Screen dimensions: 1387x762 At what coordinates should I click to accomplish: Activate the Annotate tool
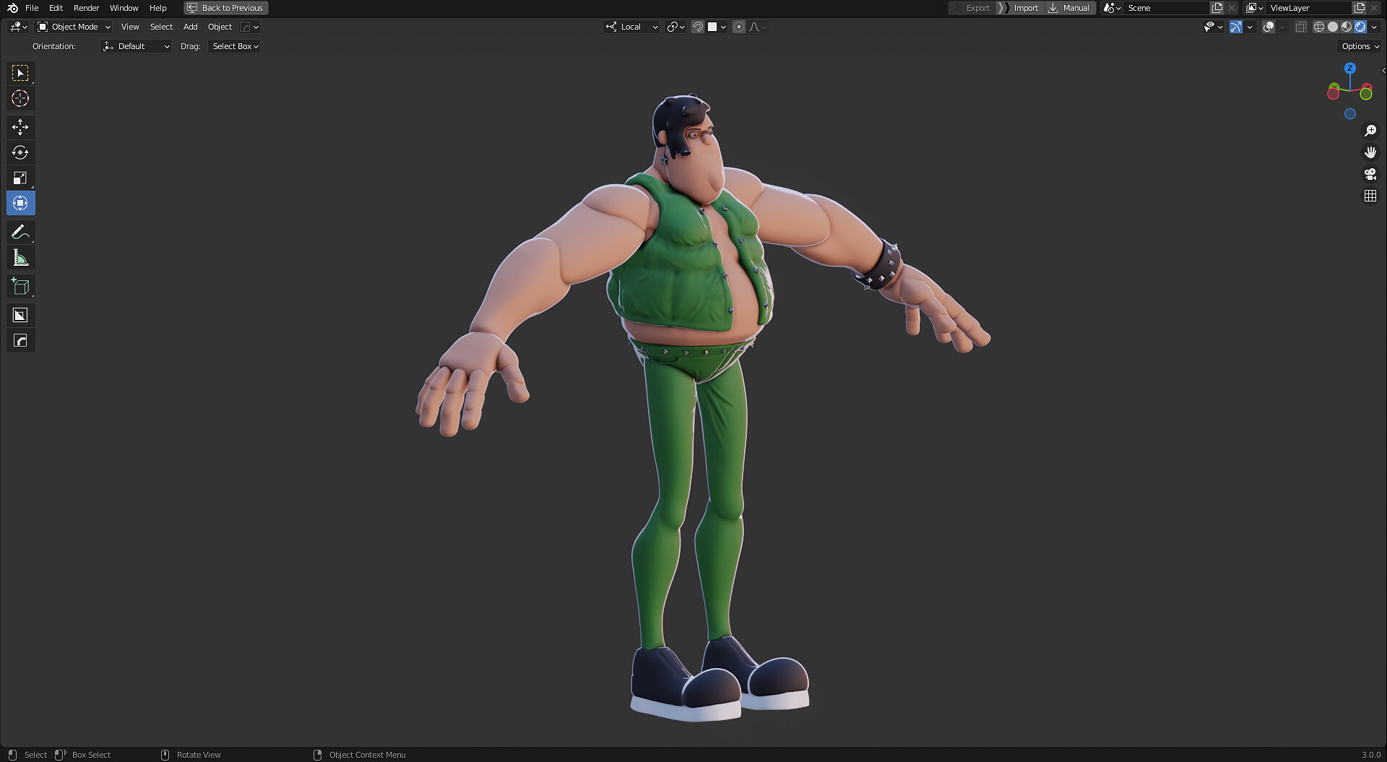point(20,232)
